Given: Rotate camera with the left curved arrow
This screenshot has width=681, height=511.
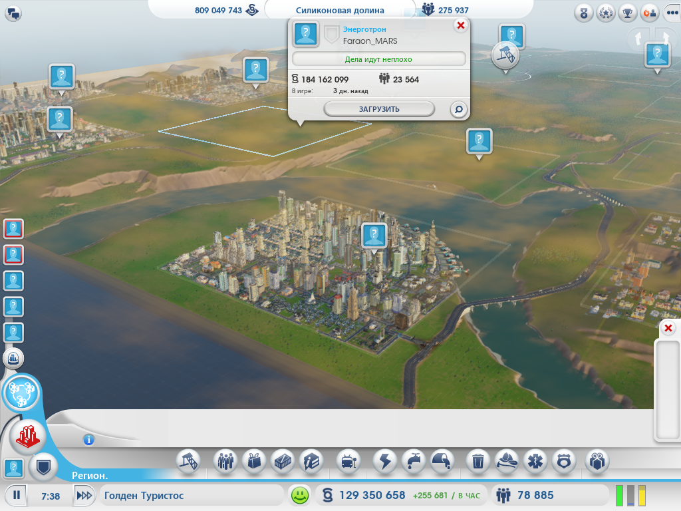Looking at the screenshot, I should (638, 38).
